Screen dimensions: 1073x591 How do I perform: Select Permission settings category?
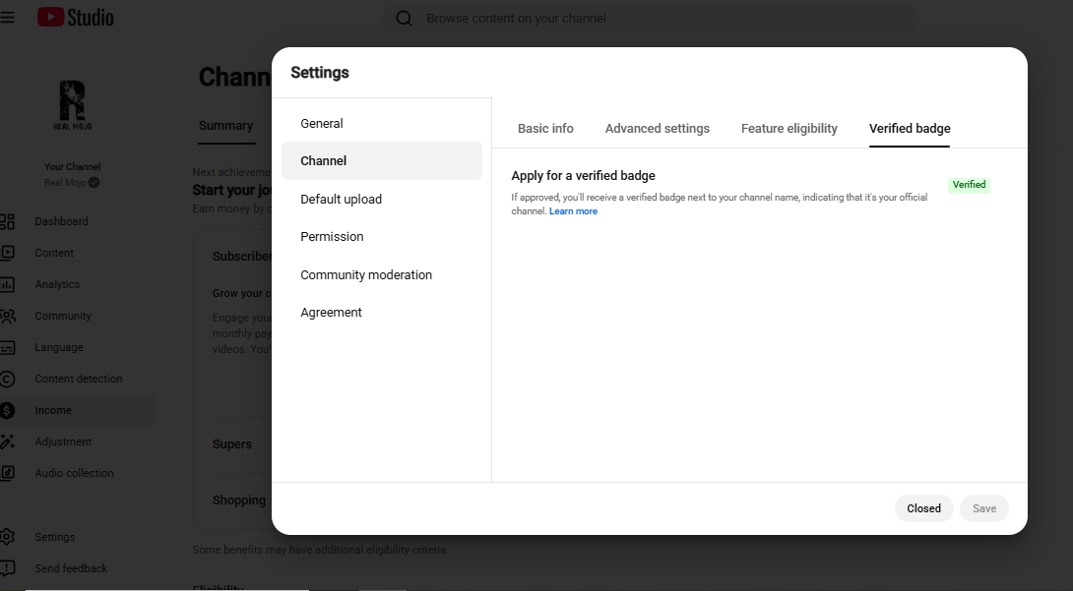[382, 236]
